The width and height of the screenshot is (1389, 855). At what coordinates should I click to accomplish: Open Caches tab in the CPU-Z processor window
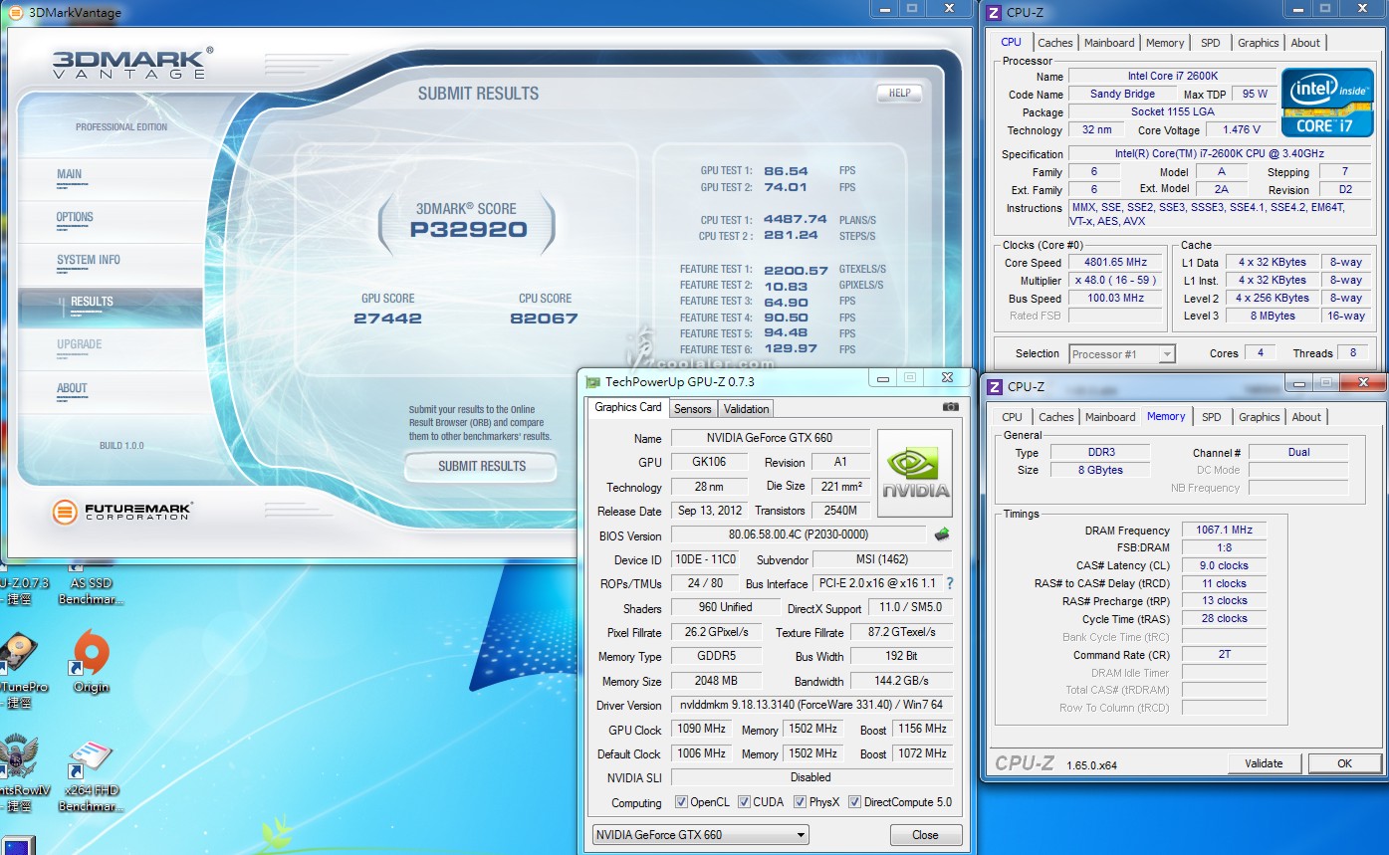click(1055, 43)
